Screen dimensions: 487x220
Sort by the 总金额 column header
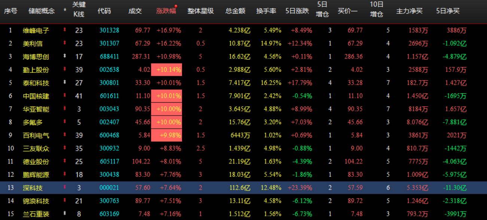click(235, 11)
